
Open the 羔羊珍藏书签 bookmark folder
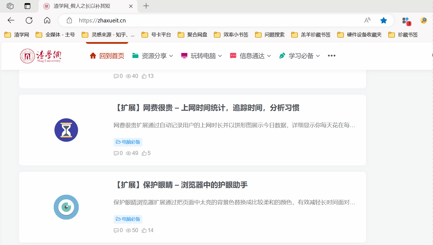(311, 35)
